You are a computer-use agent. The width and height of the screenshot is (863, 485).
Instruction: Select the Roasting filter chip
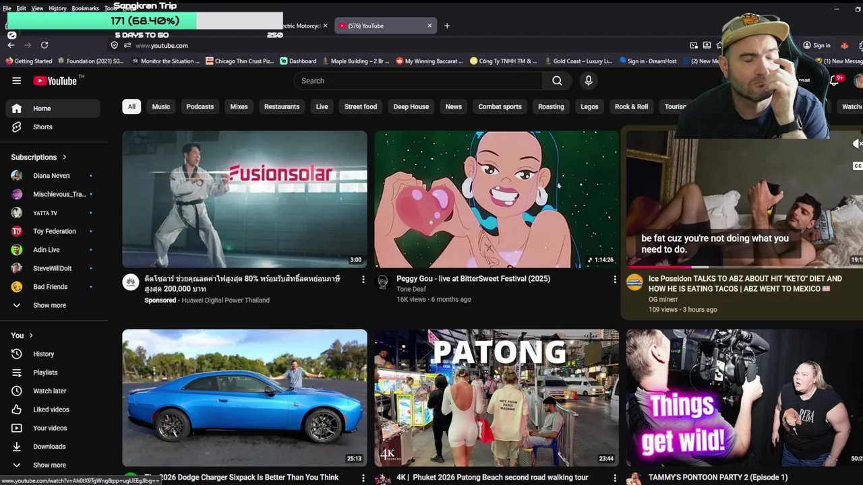coord(551,106)
